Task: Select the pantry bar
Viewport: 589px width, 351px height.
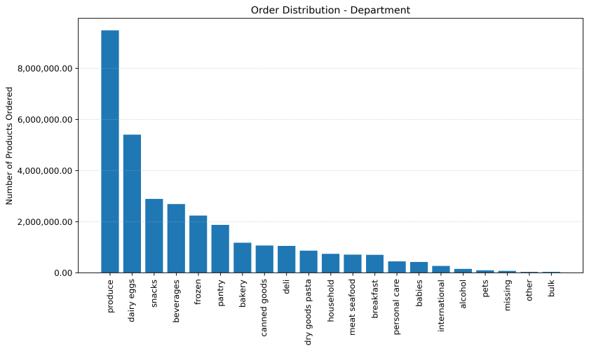Action: point(220,249)
